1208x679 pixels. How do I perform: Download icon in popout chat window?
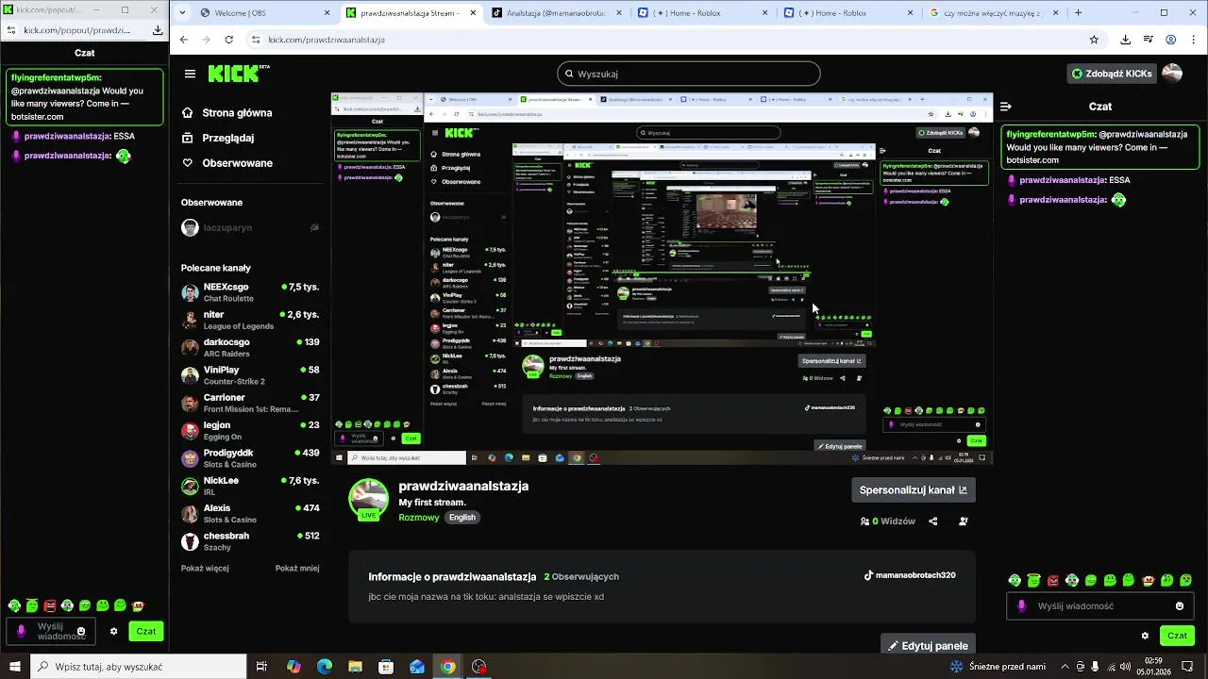click(x=158, y=30)
